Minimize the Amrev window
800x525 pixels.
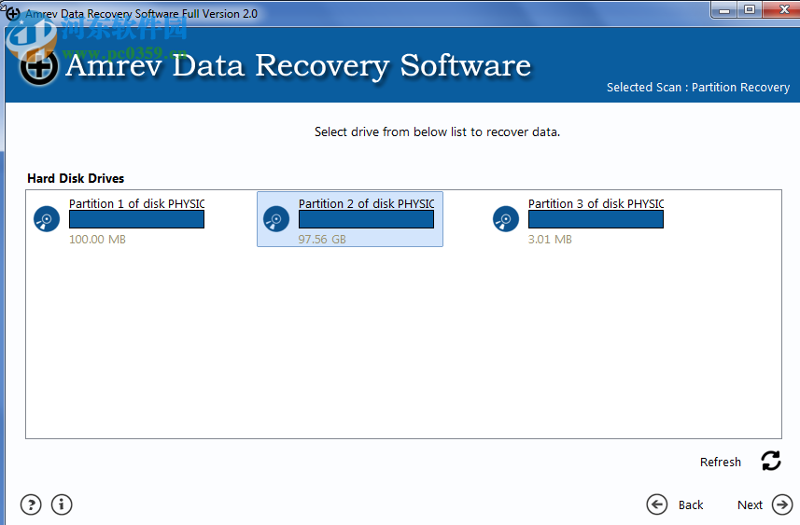pos(724,9)
